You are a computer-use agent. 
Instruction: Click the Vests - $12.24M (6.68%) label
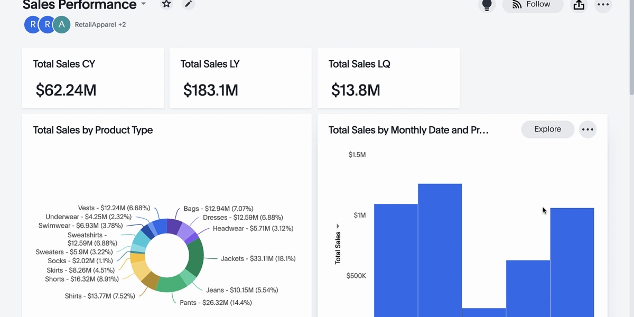(114, 208)
